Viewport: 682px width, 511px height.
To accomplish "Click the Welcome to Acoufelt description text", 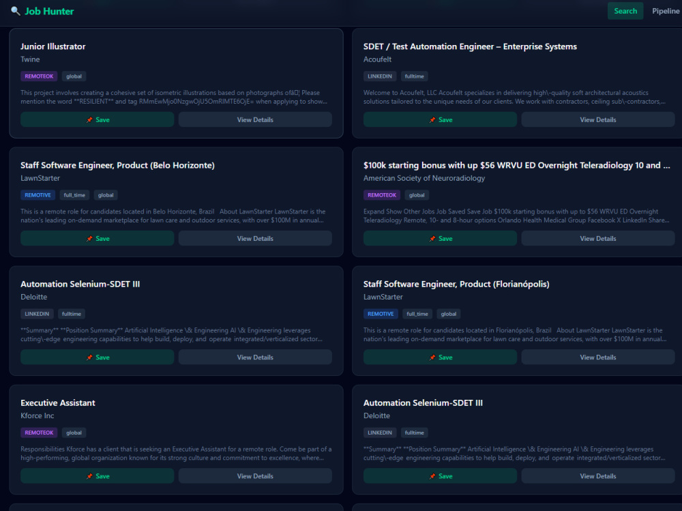I will click(514, 97).
